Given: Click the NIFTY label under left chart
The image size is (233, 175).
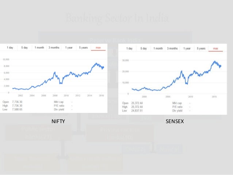Looking at the screenshot, I should click(x=58, y=121).
